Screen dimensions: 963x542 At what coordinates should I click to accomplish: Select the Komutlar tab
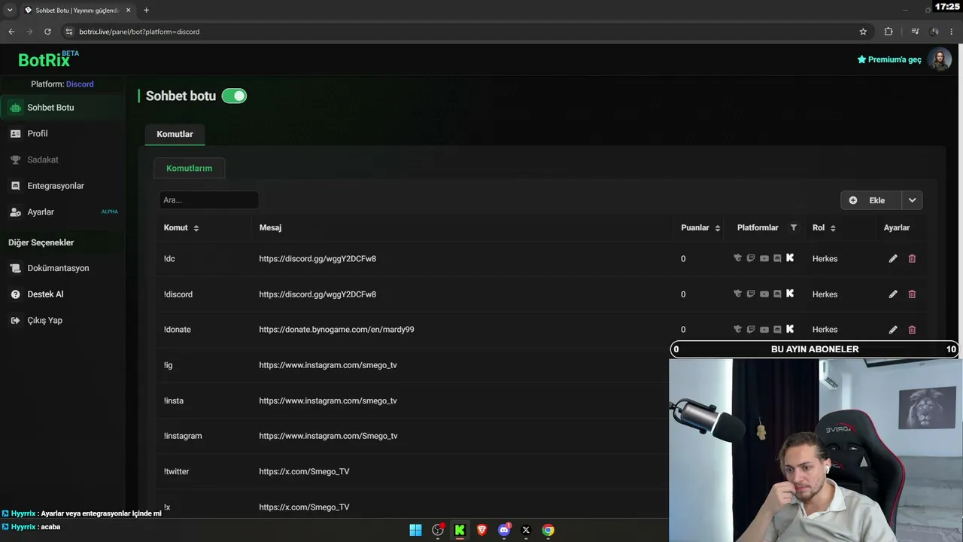[x=175, y=134]
